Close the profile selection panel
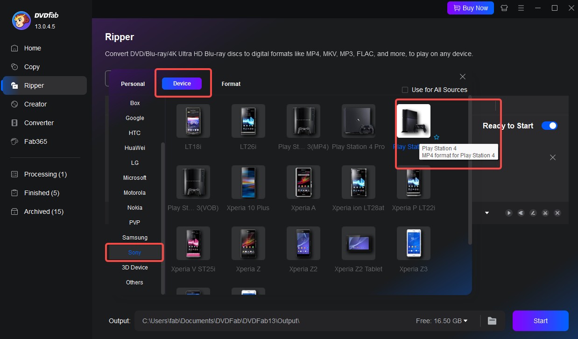Image resolution: width=578 pixels, height=339 pixels. click(x=463, y=77)
